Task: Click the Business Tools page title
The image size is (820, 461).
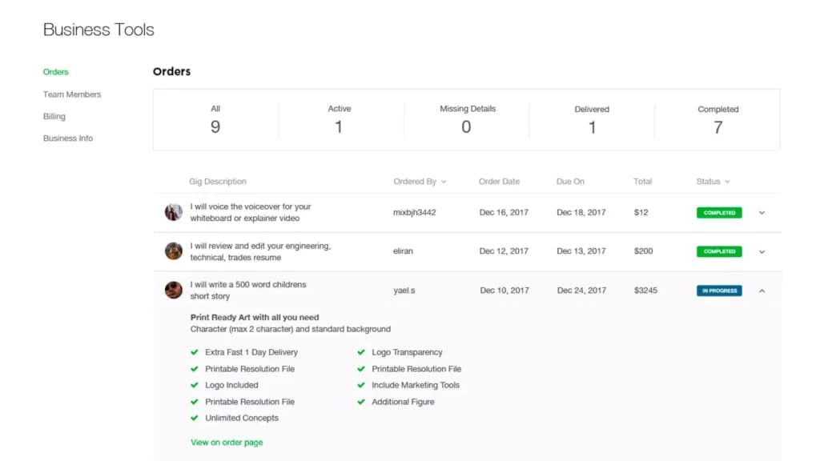Action: coord(98,30)
